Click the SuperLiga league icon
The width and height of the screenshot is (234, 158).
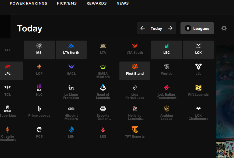point(8,109)
